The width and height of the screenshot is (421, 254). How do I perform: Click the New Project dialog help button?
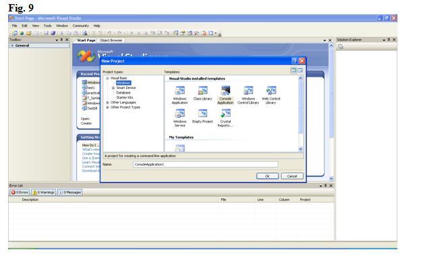294,61
